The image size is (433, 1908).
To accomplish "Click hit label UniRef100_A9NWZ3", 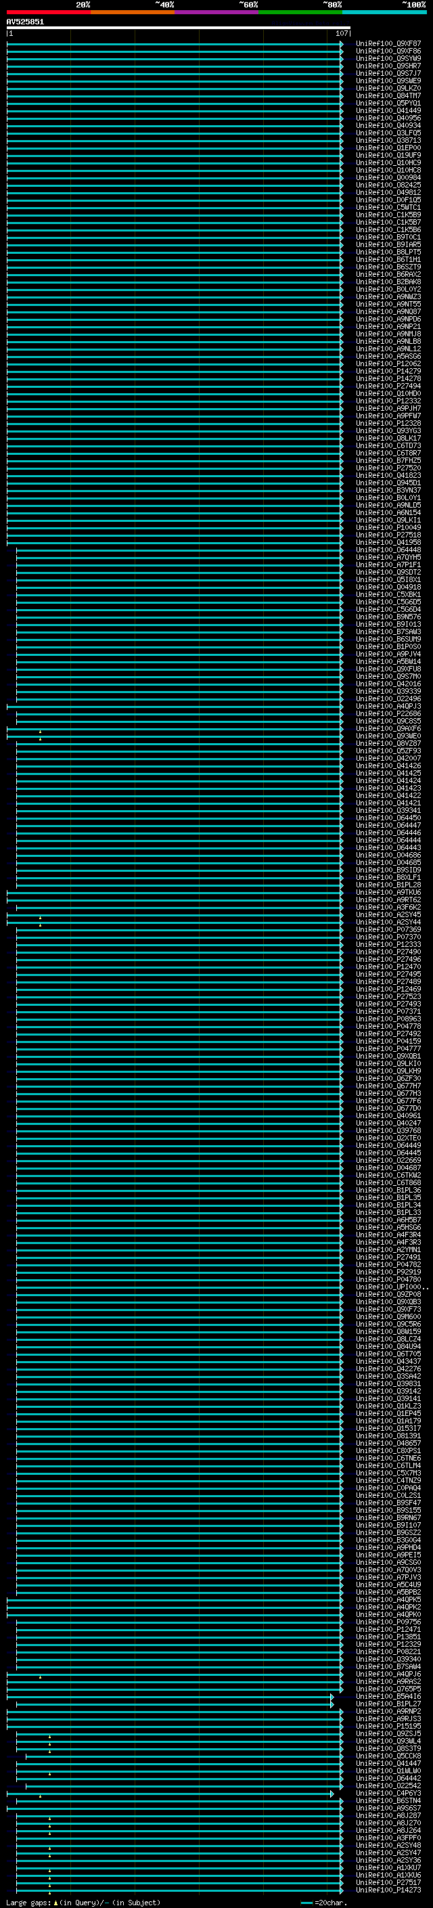I will [388, 296].
